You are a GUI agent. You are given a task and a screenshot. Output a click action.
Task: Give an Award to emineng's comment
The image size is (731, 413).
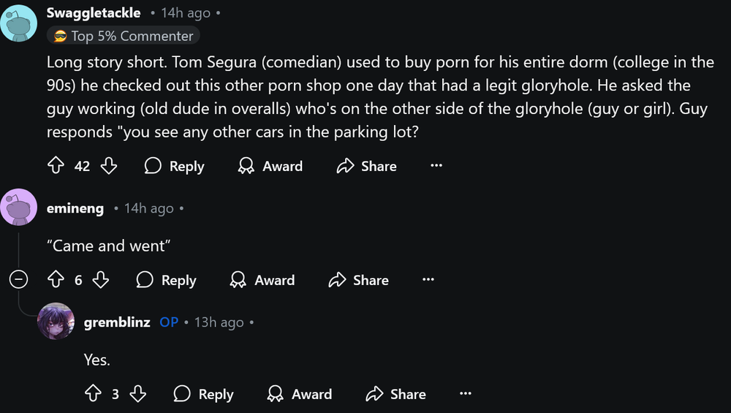[x=262, y=280]
